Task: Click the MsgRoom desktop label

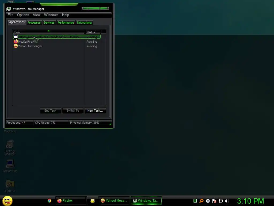Action: click(10, 131)
